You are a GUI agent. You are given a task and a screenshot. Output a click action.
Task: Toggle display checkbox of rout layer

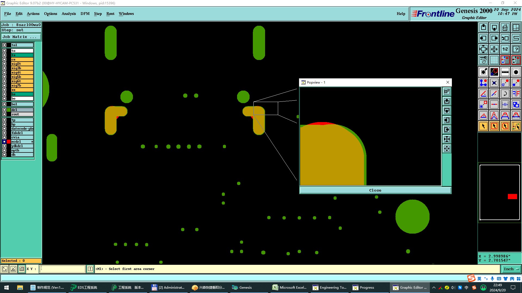tap(4, 114)
